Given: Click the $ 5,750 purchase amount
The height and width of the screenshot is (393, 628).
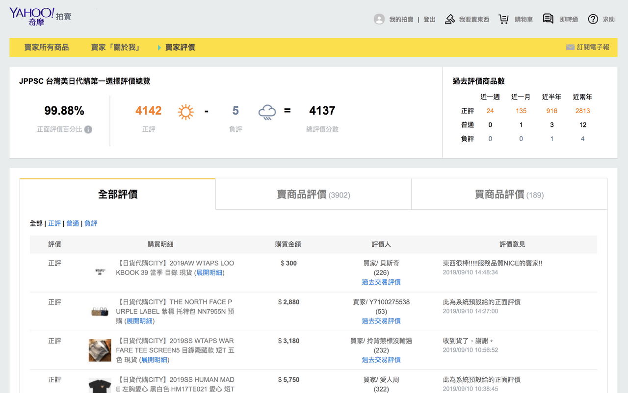Looking at the screenshot, I should click(x=288, y=380).
